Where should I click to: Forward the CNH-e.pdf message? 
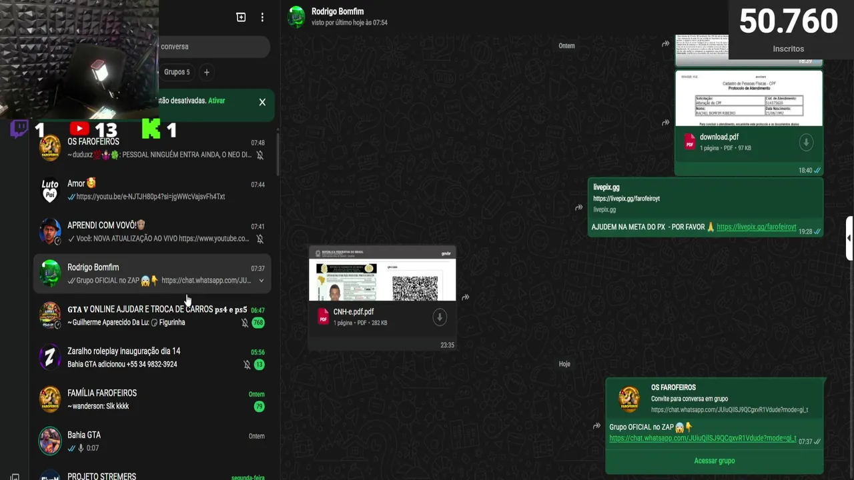tap(466, 297)
